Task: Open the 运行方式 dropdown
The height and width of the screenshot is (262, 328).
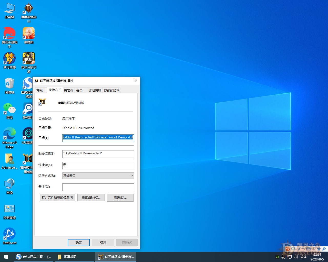Action: click(98, 176)
